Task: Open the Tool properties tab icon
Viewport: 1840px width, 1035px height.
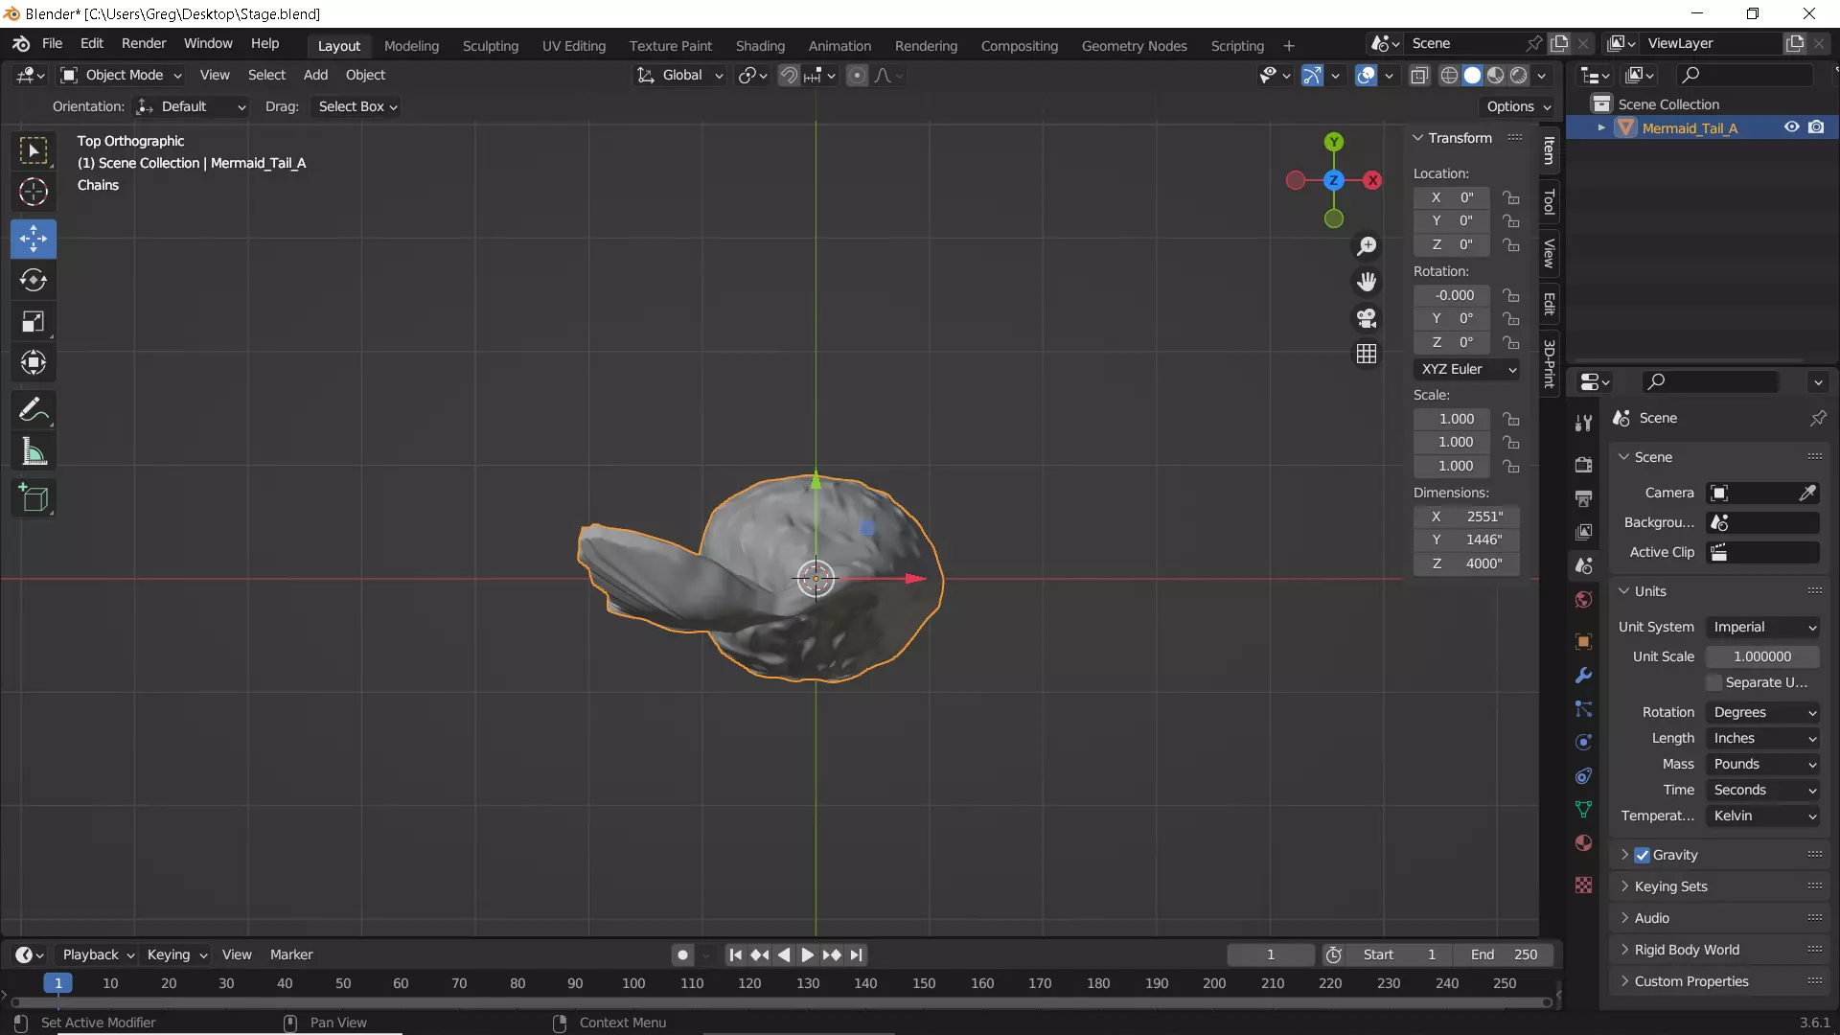Action: (x=1583, y=423)
